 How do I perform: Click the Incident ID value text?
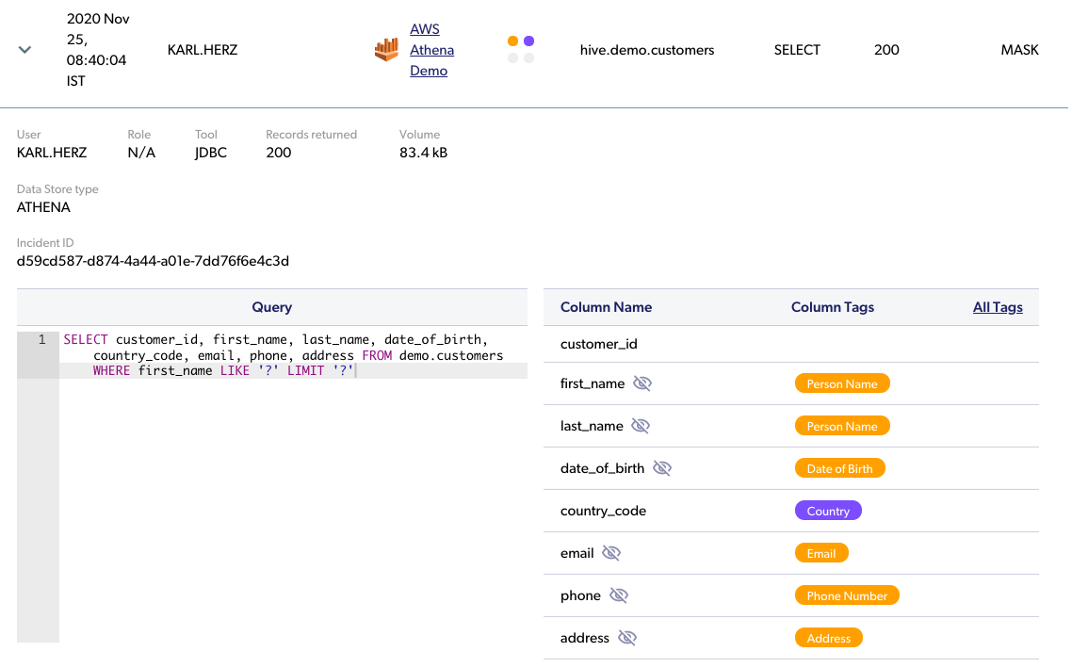[153, 261]
